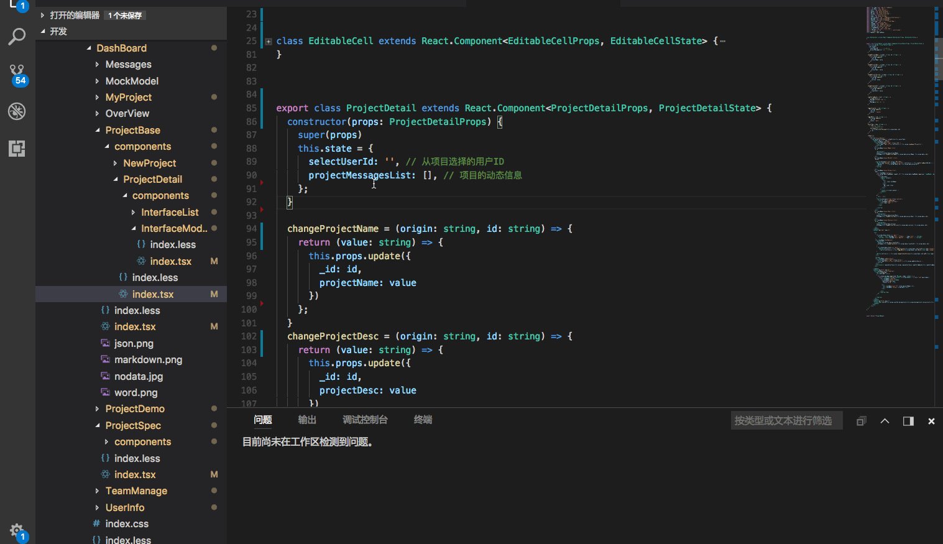Screen dimensions: 943x544
Task: Click changeProjectDesc in the code
Action: [333, 336]
